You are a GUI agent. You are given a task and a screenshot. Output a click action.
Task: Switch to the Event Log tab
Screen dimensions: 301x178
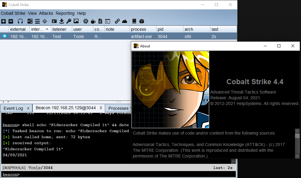[x=13, y=108]
